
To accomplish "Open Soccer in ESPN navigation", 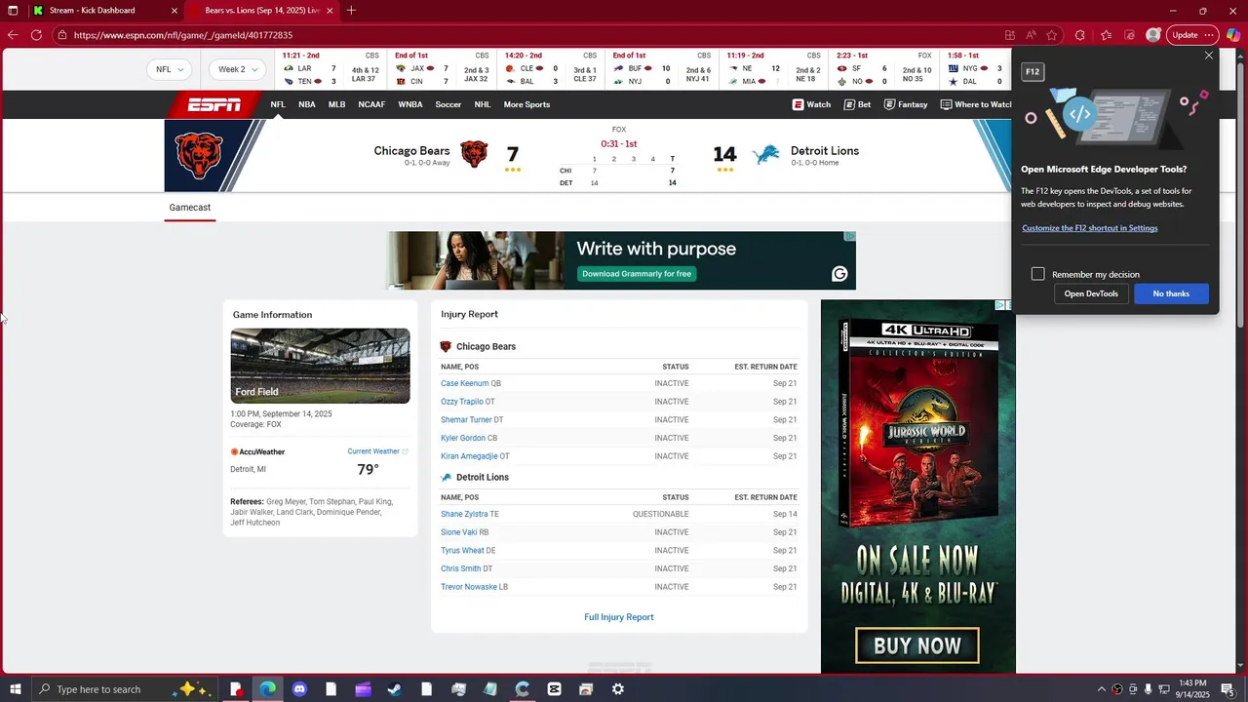I will [448, 104].
